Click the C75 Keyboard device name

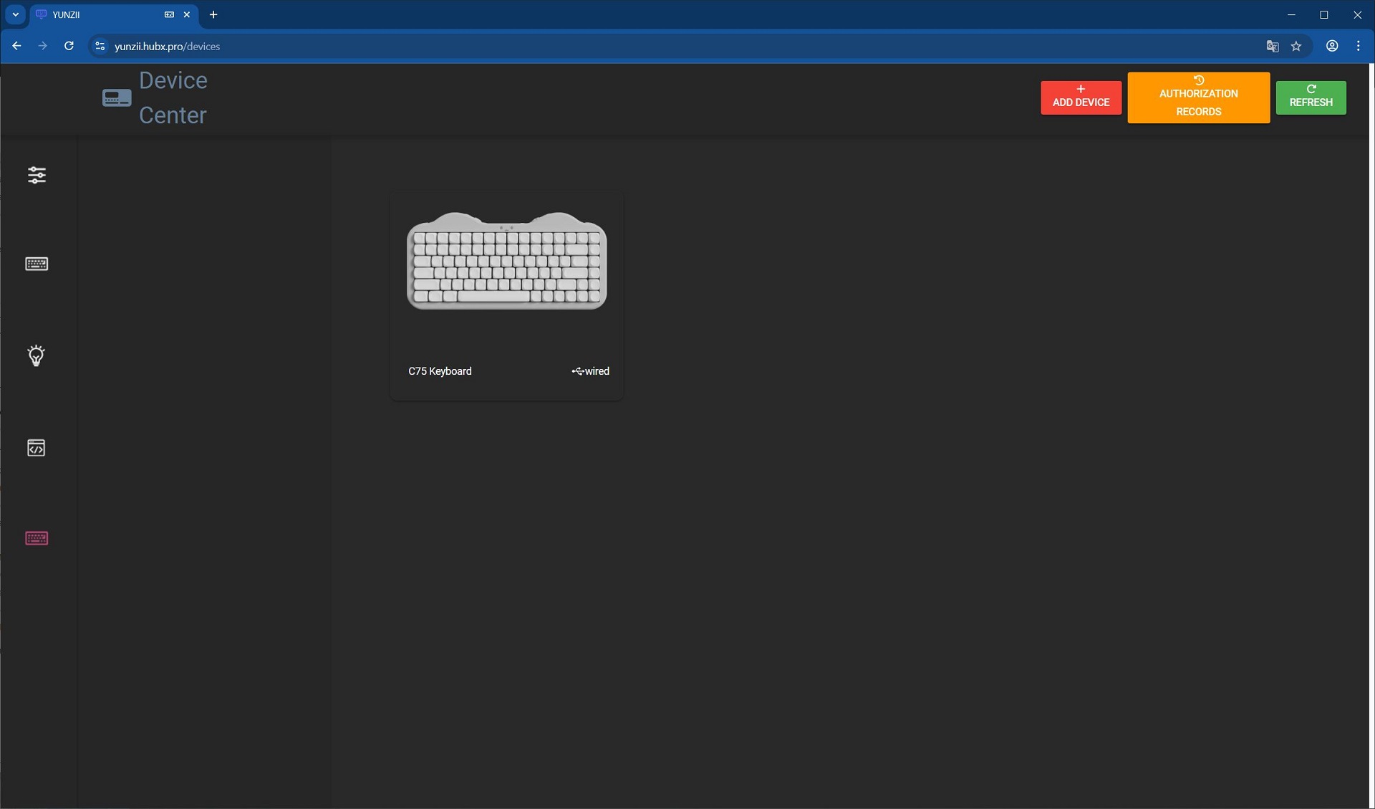[440, 371]
